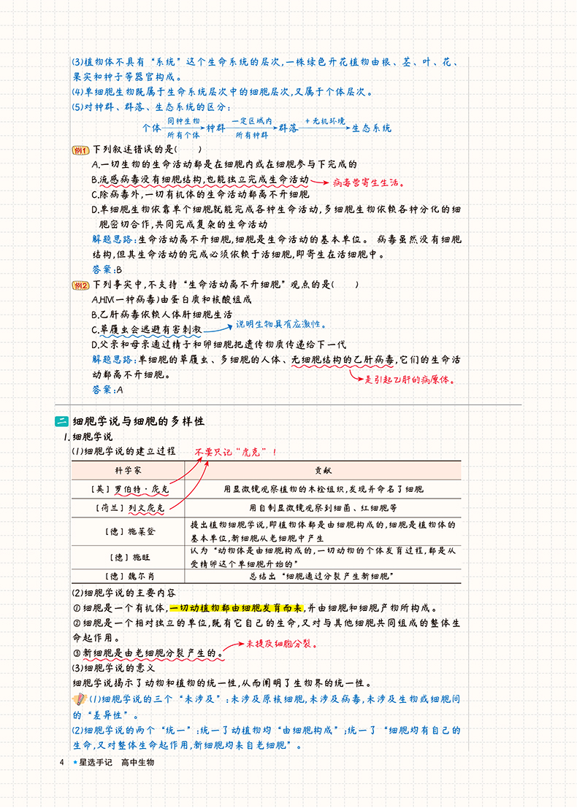The width and height of the screenshot is (577, 808).
Task: Click the table header cell 科学家
Action: pos(128,471)
